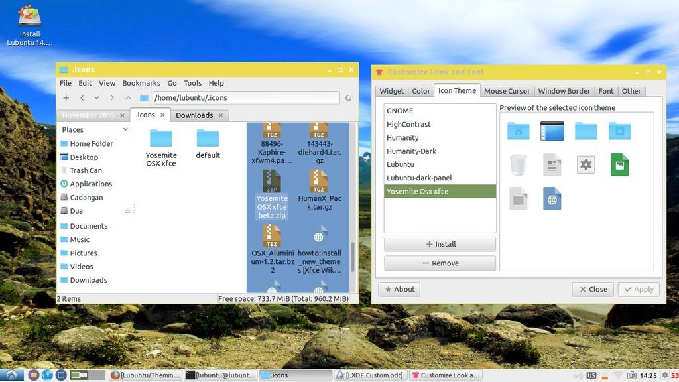The height and width of the screenshot is (382, 679).
Task: Click the back navigation arrow
Action: [82, 97]
